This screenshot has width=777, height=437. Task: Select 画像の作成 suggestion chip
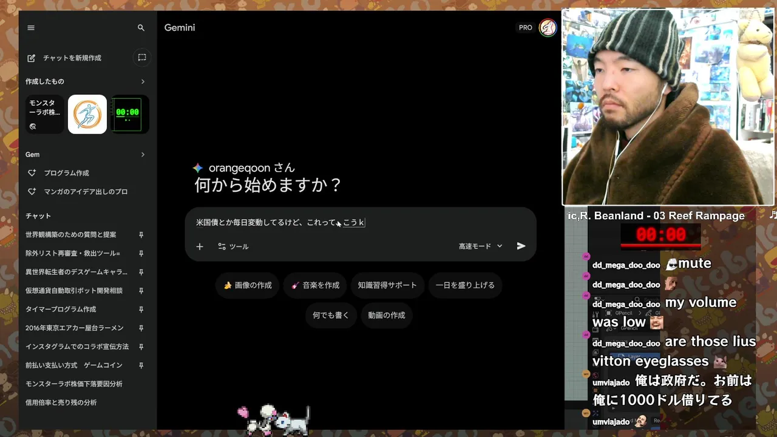(248, 285)
